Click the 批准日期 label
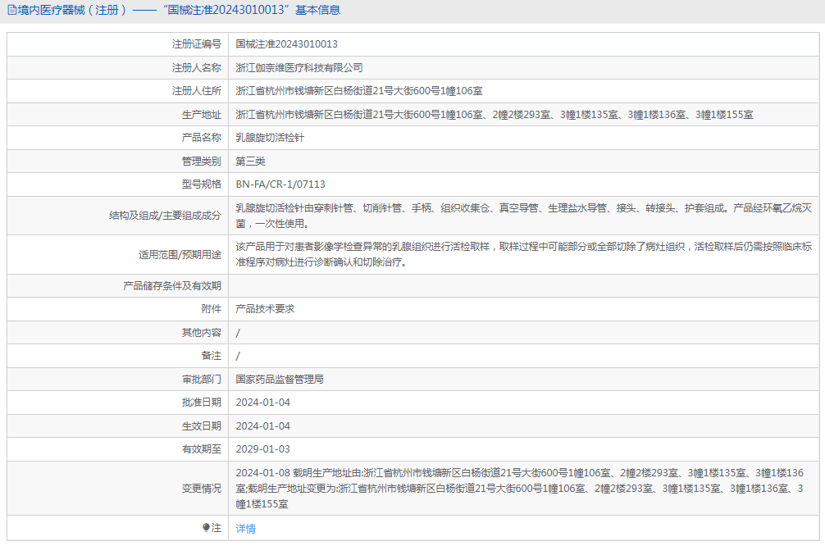Screen dimensions: 825x546 click(202, 403)
